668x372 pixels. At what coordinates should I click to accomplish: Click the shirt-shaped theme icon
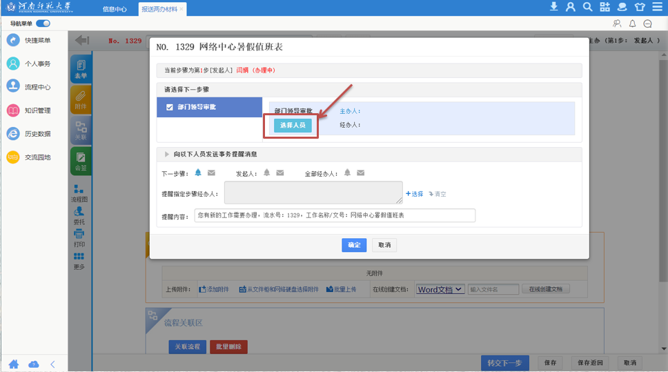click(639, 8)
